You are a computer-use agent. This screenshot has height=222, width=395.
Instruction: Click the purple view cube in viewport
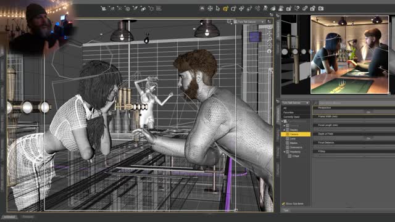(x=254, y=37)
